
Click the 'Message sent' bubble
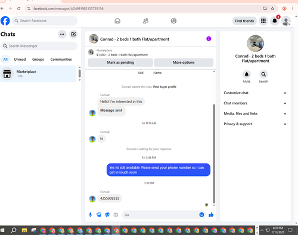click(x=111, y=110)
